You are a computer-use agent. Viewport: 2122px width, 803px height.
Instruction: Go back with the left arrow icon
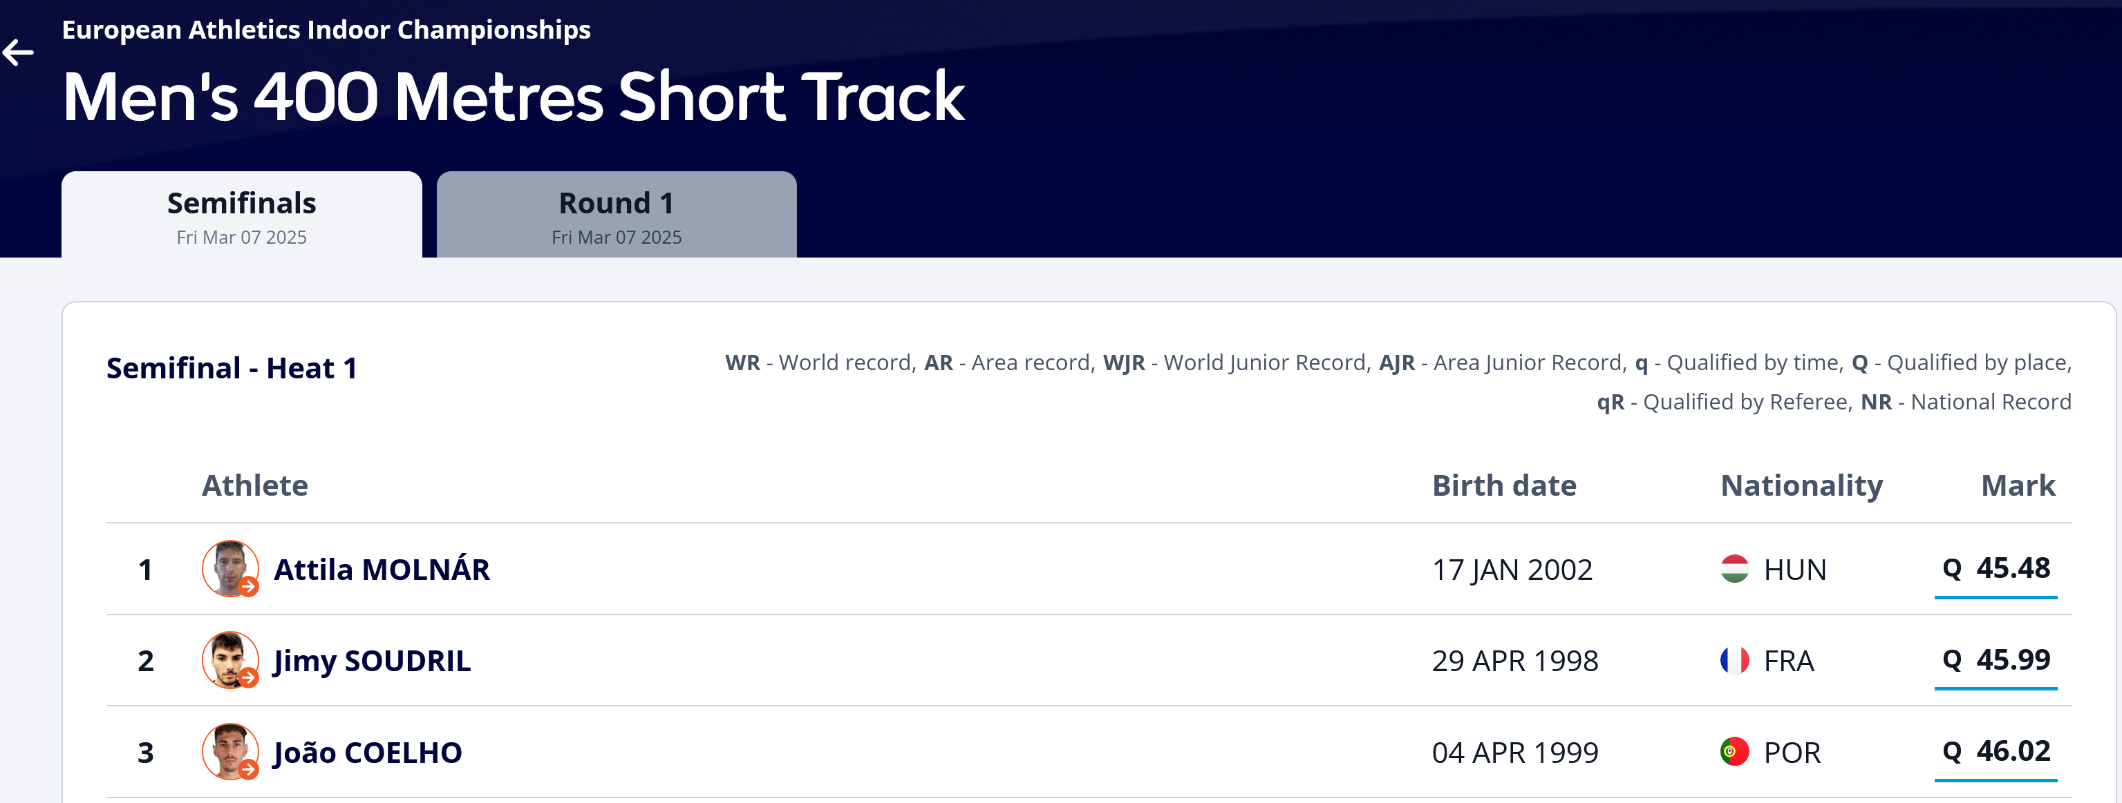(18, 52)
